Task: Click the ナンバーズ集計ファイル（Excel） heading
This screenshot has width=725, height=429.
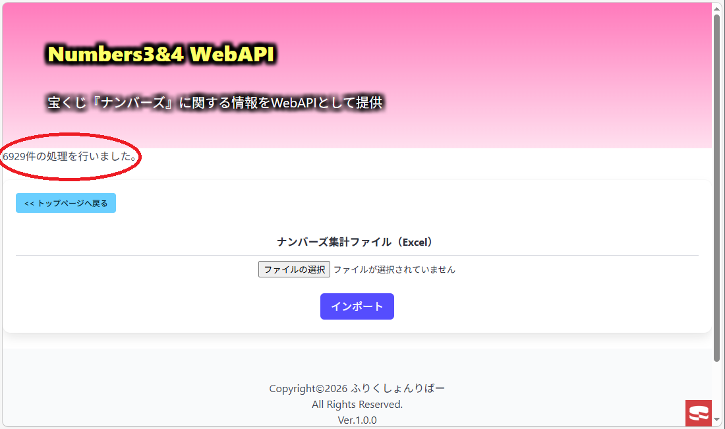Action: tap(354, 242)
